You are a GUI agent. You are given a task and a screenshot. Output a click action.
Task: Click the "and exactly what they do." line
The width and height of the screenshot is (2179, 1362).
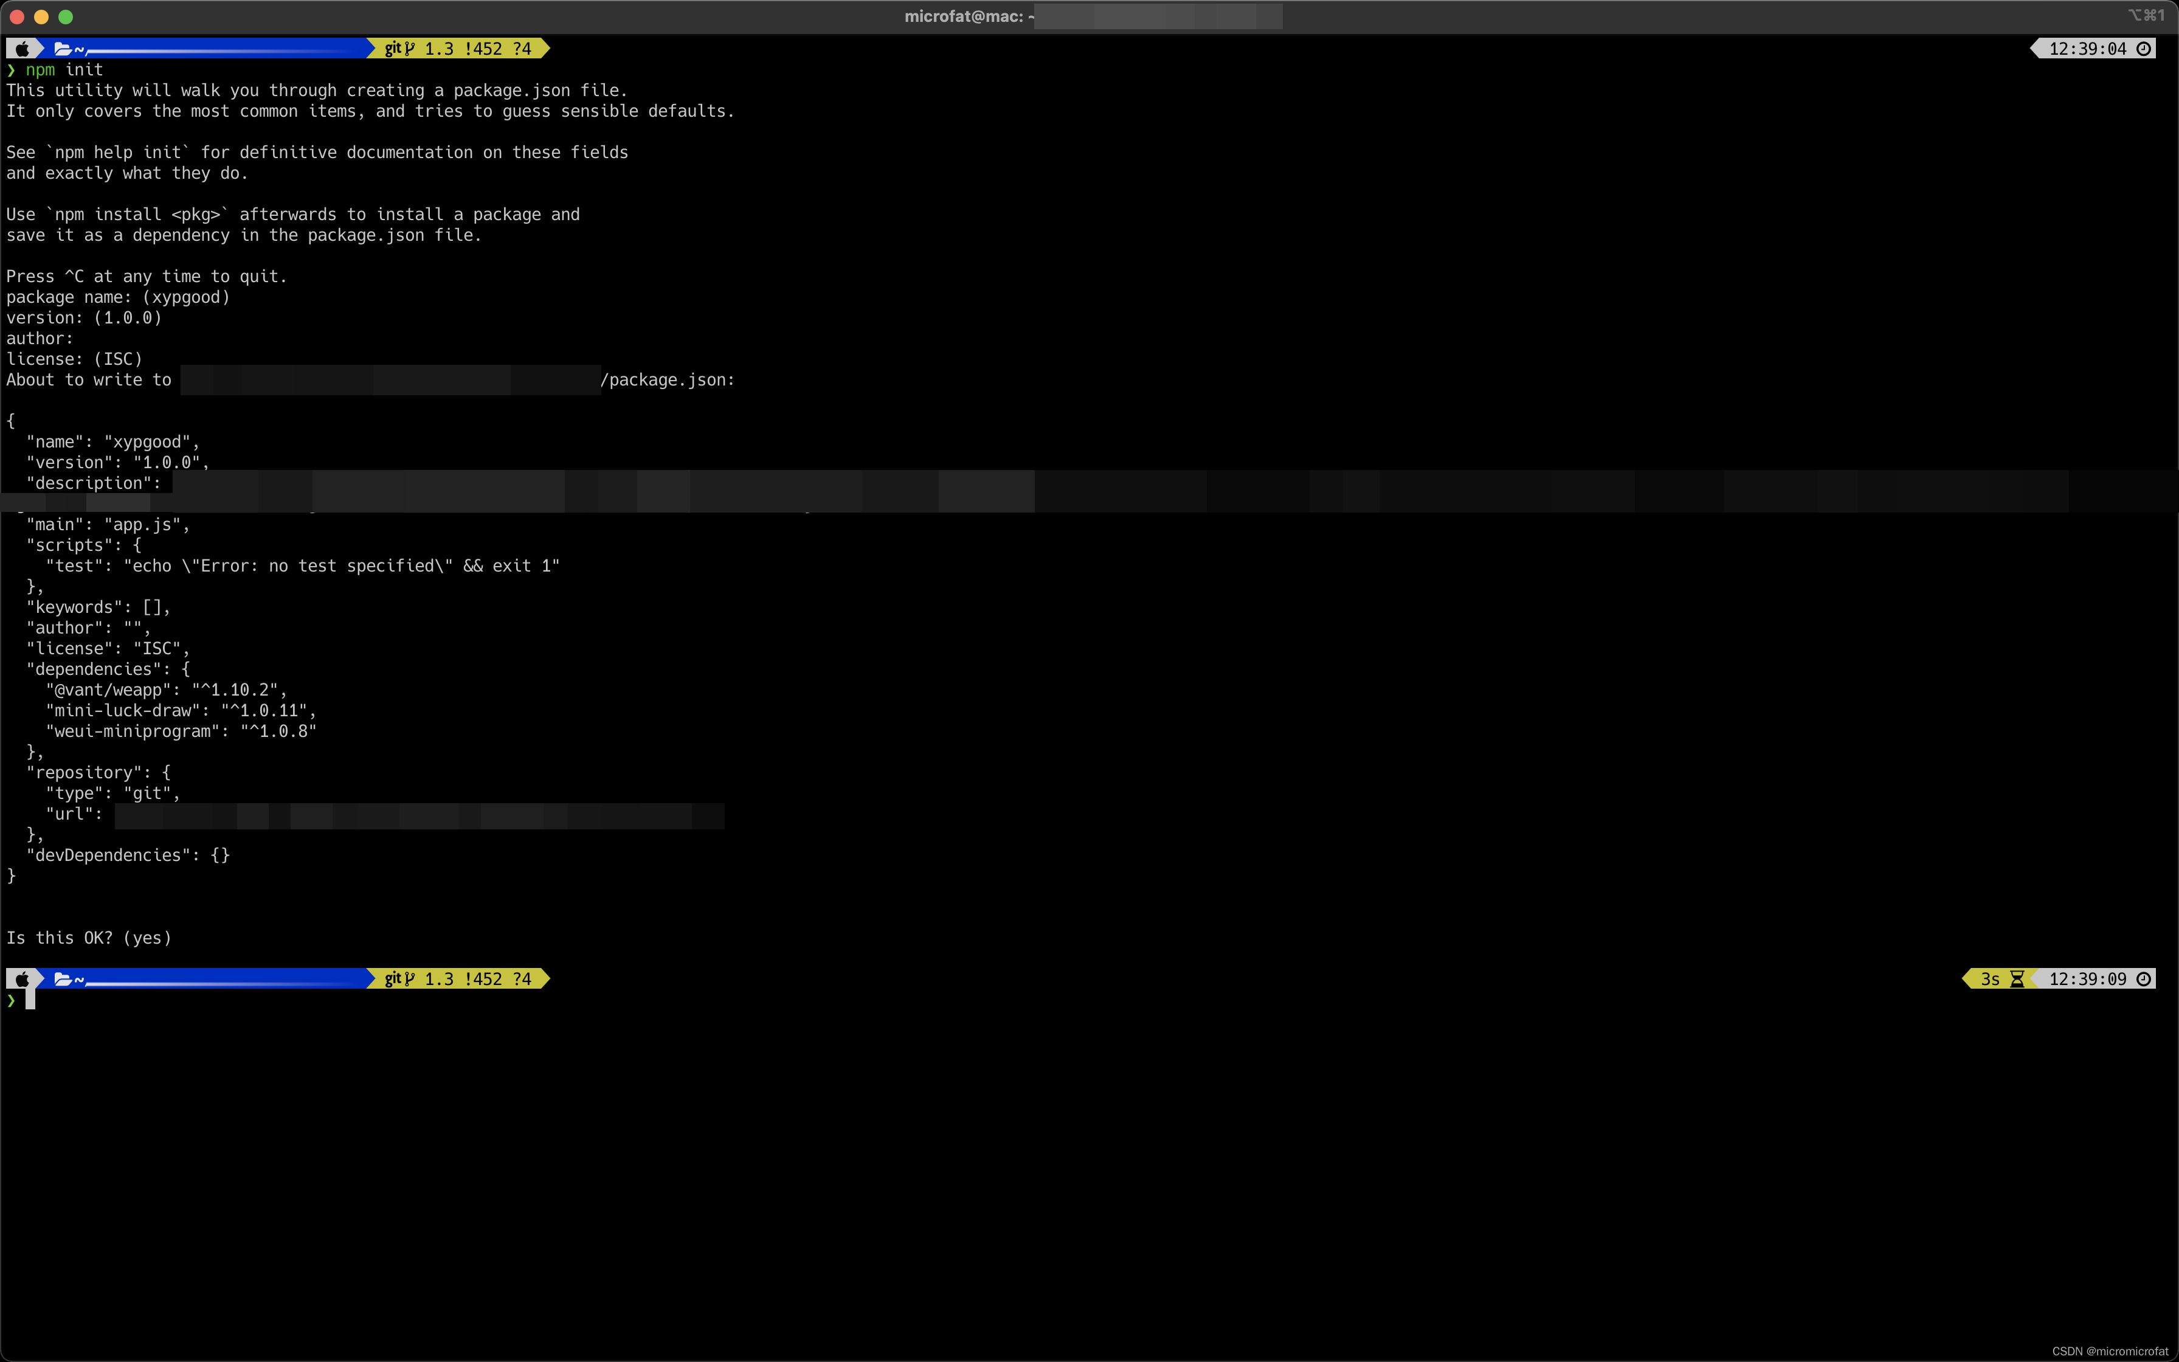point(127,173)
